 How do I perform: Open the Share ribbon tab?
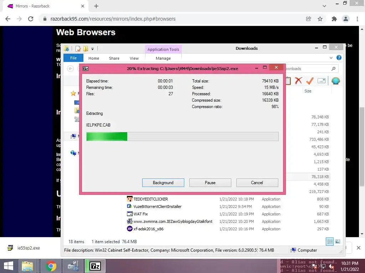[x=114, y=58]
